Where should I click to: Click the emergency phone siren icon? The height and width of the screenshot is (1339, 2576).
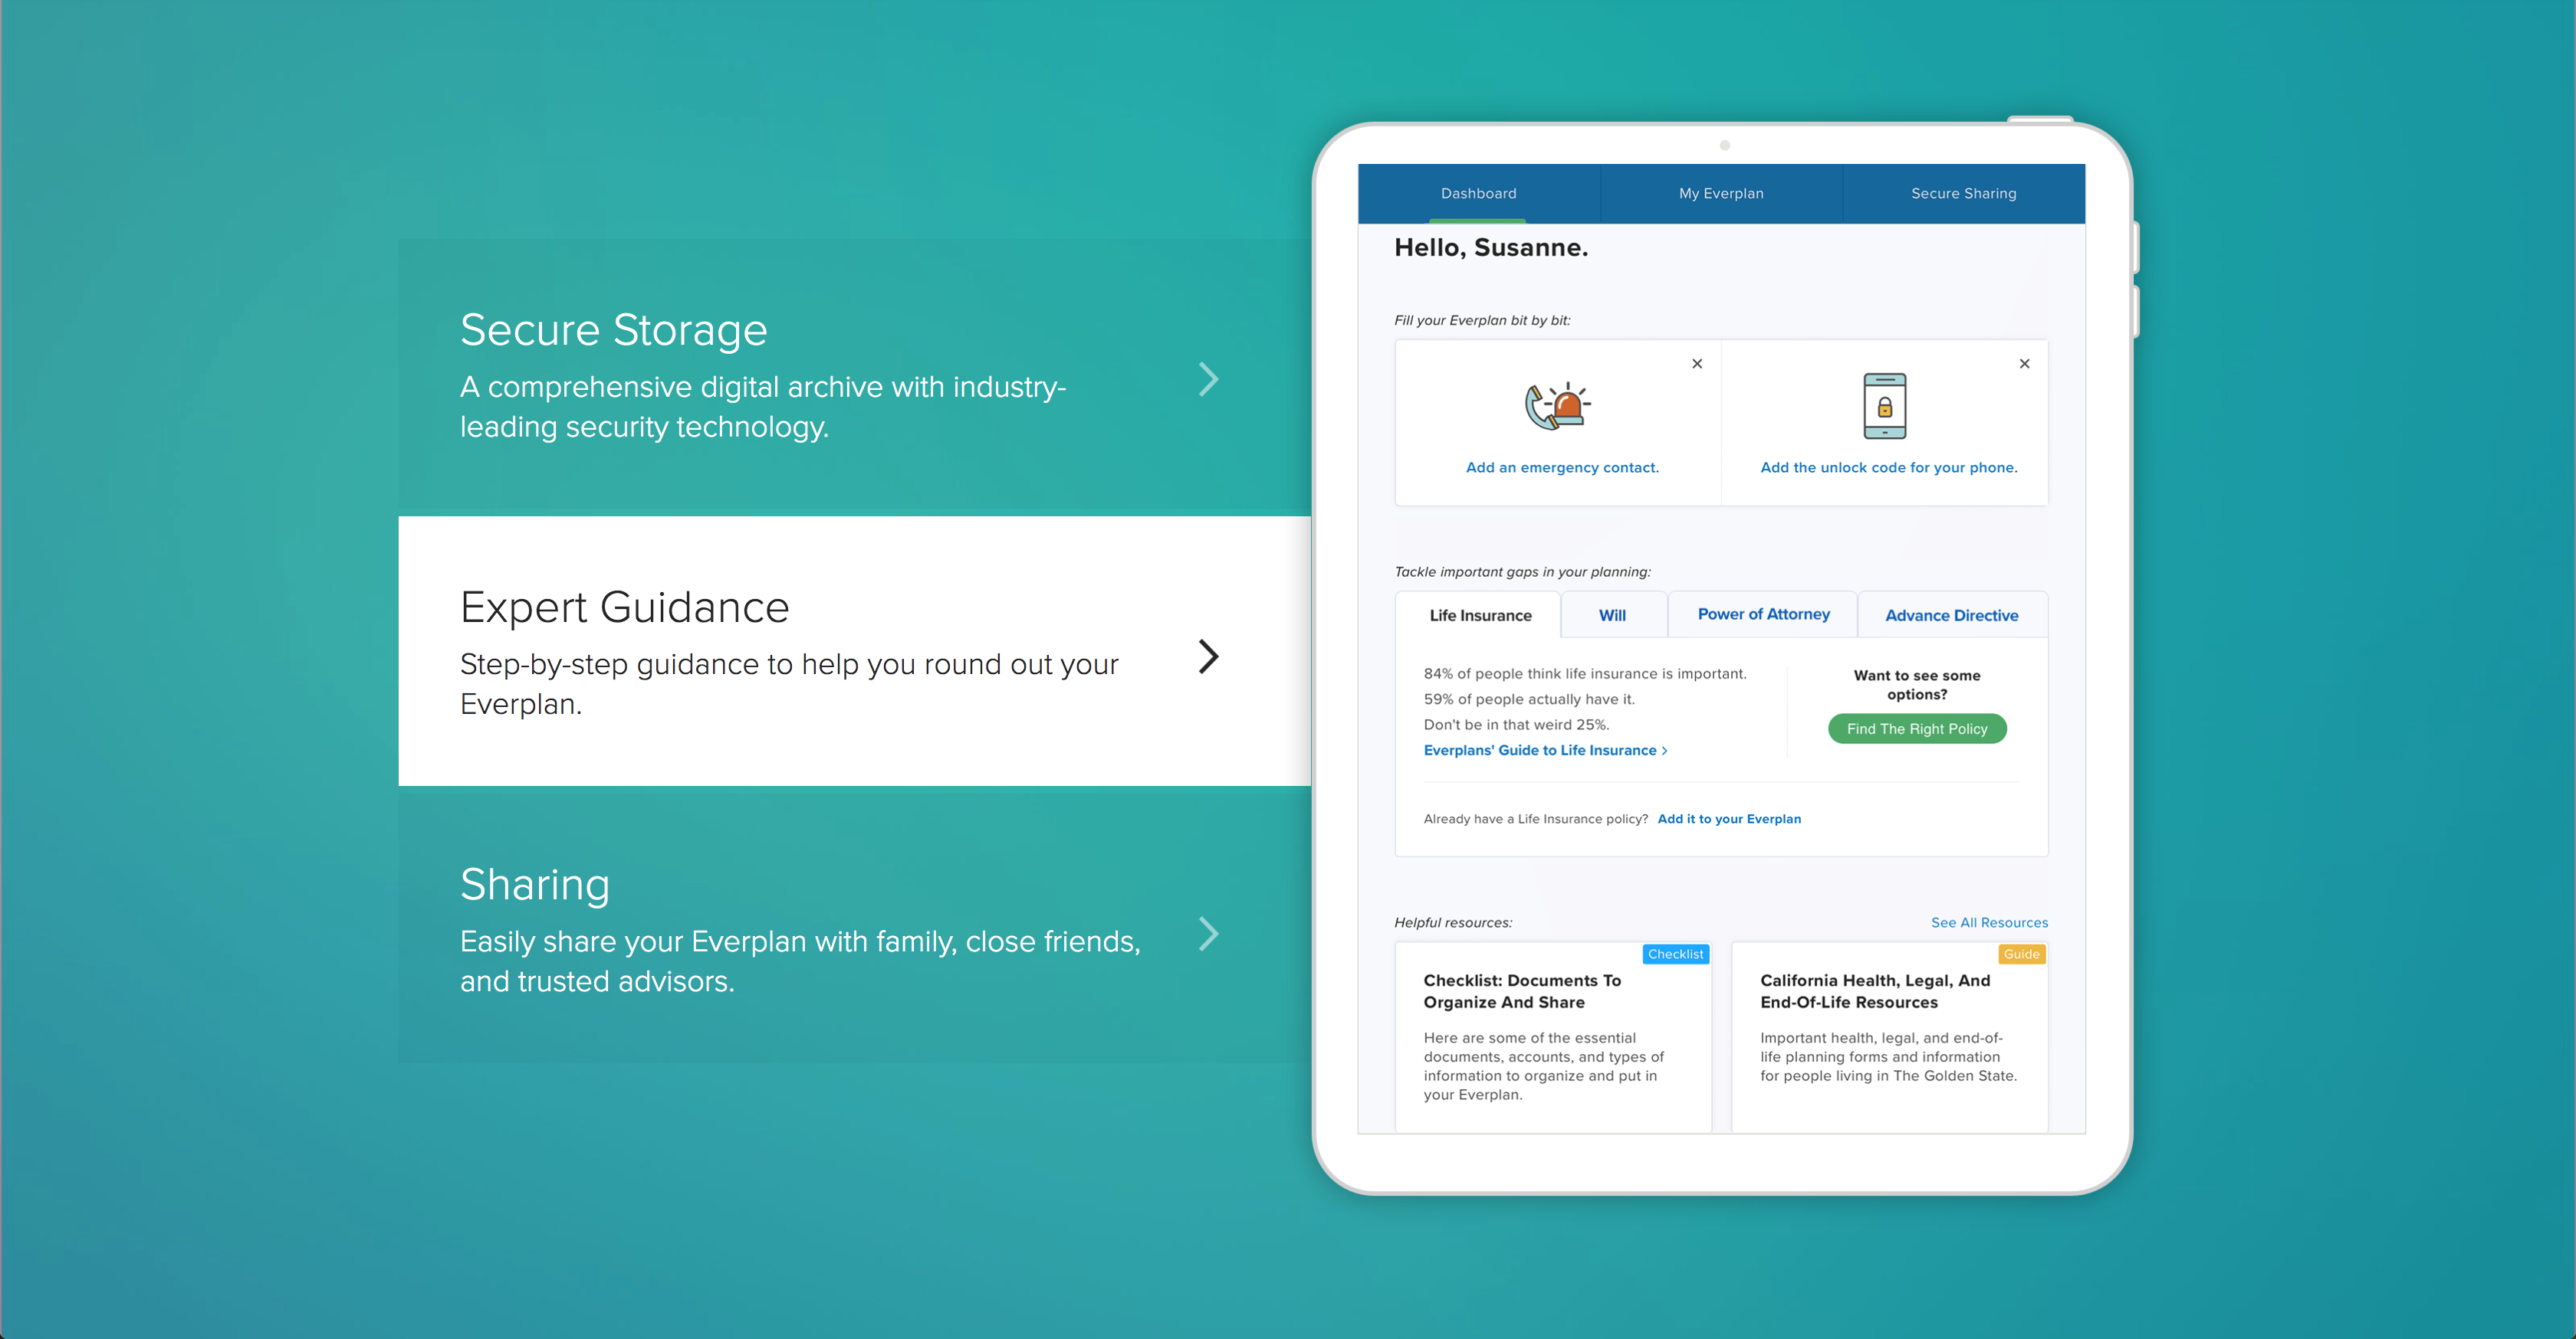(1557, 406)
